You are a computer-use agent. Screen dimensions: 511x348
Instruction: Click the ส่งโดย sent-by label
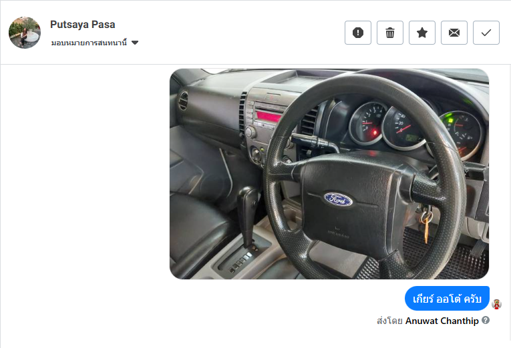point(389,321)
